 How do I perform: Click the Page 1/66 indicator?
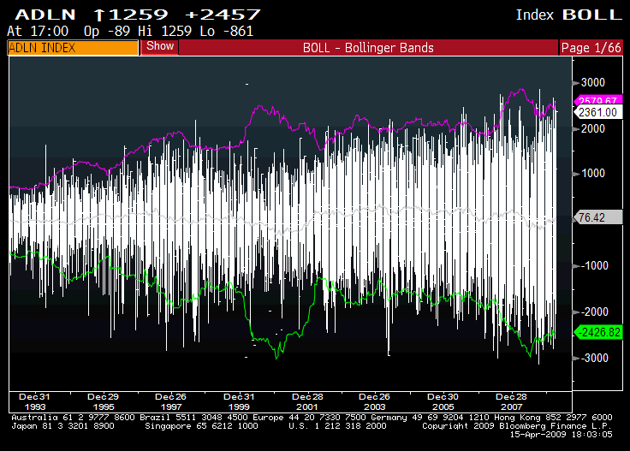(x=591, y=48)
